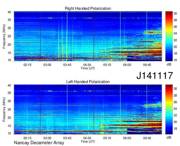Viewport: 180px width, 146px height.
Task: Select the 20 dB tick on Right Handed colorbar
Action: click(x=175, y=47)
